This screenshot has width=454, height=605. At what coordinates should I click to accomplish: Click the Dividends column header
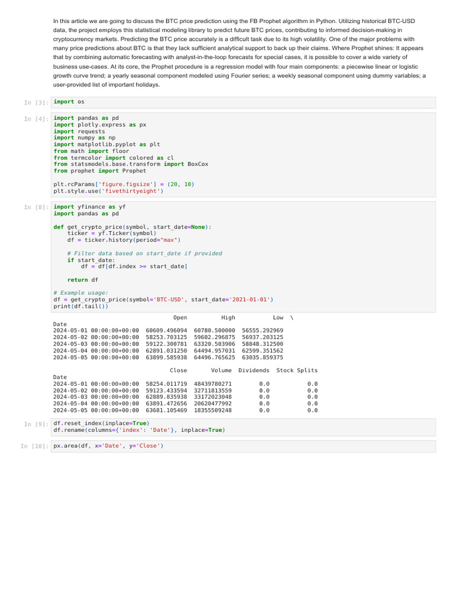tap(254, 370)
